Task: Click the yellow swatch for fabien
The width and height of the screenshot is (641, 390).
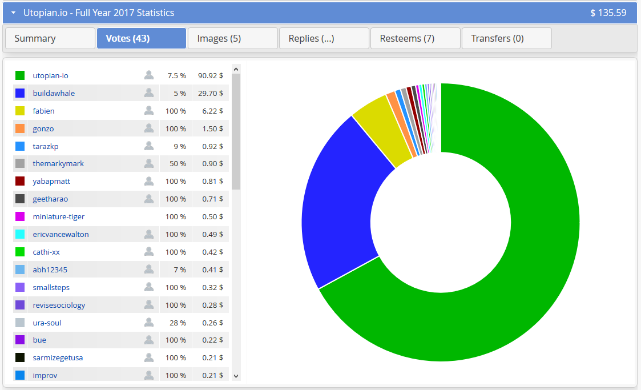Action: pos(20,110)
